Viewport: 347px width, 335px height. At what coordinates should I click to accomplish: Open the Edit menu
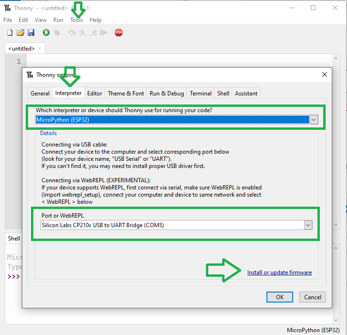pyautogui.click(x=23, y=20)
